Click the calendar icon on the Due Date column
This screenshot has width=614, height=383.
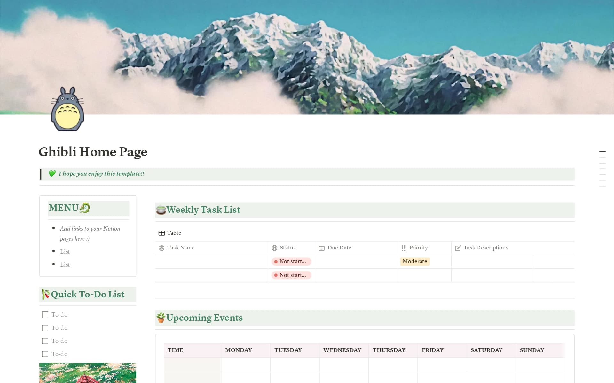[321, 248]
